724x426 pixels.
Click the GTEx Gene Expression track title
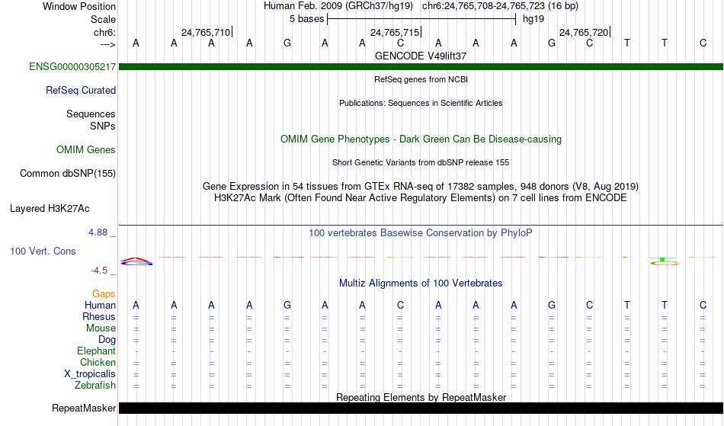click(x=421, y=187)
